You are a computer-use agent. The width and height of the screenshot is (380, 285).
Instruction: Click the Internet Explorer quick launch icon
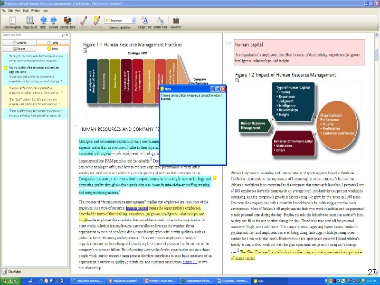click(41, 281)
